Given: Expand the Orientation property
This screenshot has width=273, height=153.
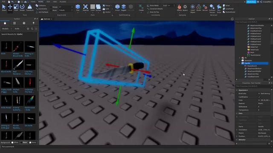Looking at the screenshot, I should pos(237,130).
